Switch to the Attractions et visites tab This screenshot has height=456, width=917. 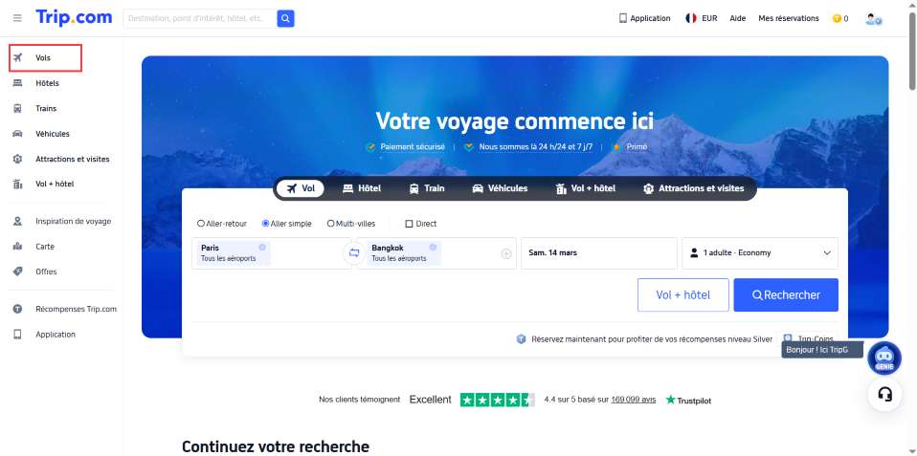click(693, 188)
